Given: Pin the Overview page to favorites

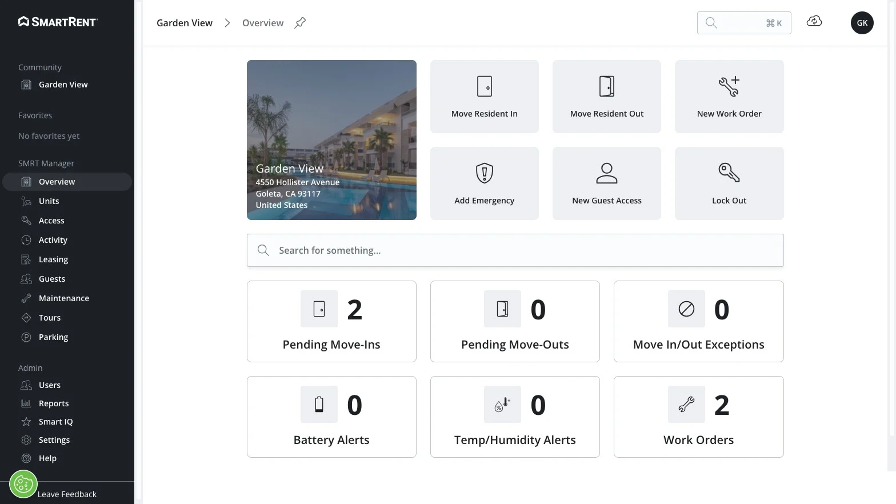Looking at the screenshot, I should point(300,23).
